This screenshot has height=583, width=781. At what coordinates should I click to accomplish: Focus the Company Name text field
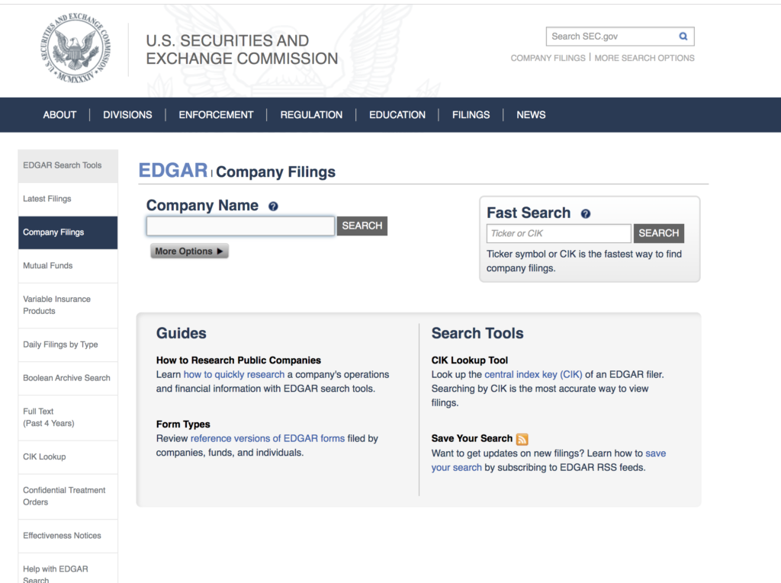pos(240,226)
